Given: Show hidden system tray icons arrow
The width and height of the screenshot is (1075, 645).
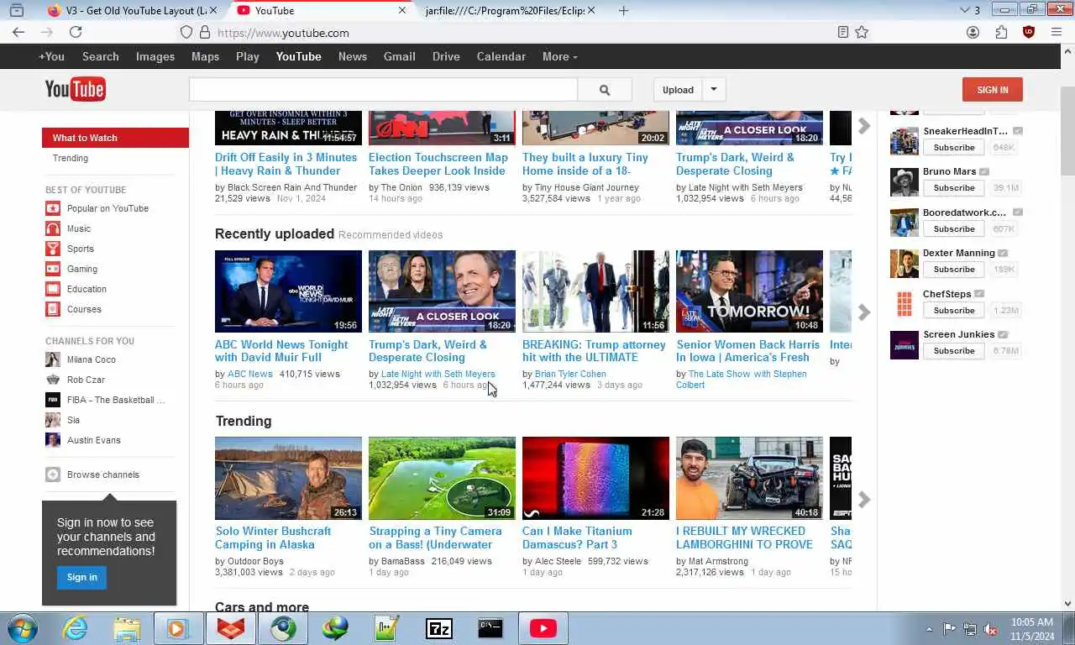Looking at the screenshot, I should tap(929, 629).
